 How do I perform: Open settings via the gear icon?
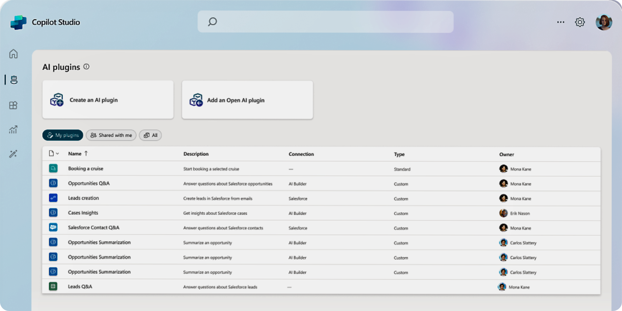[x=580, y=22]
